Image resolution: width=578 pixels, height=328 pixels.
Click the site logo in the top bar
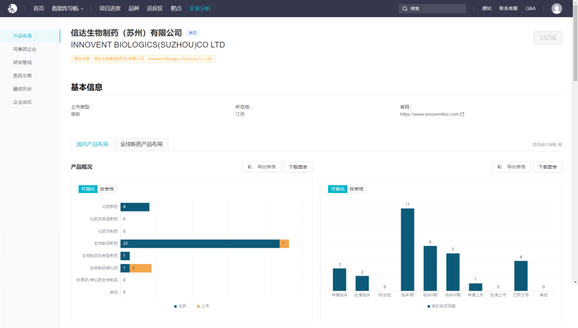12,9
